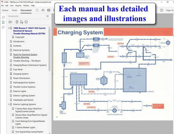
Task: Open the attachments paperclip icon
Action: click(x=3, y=27)
